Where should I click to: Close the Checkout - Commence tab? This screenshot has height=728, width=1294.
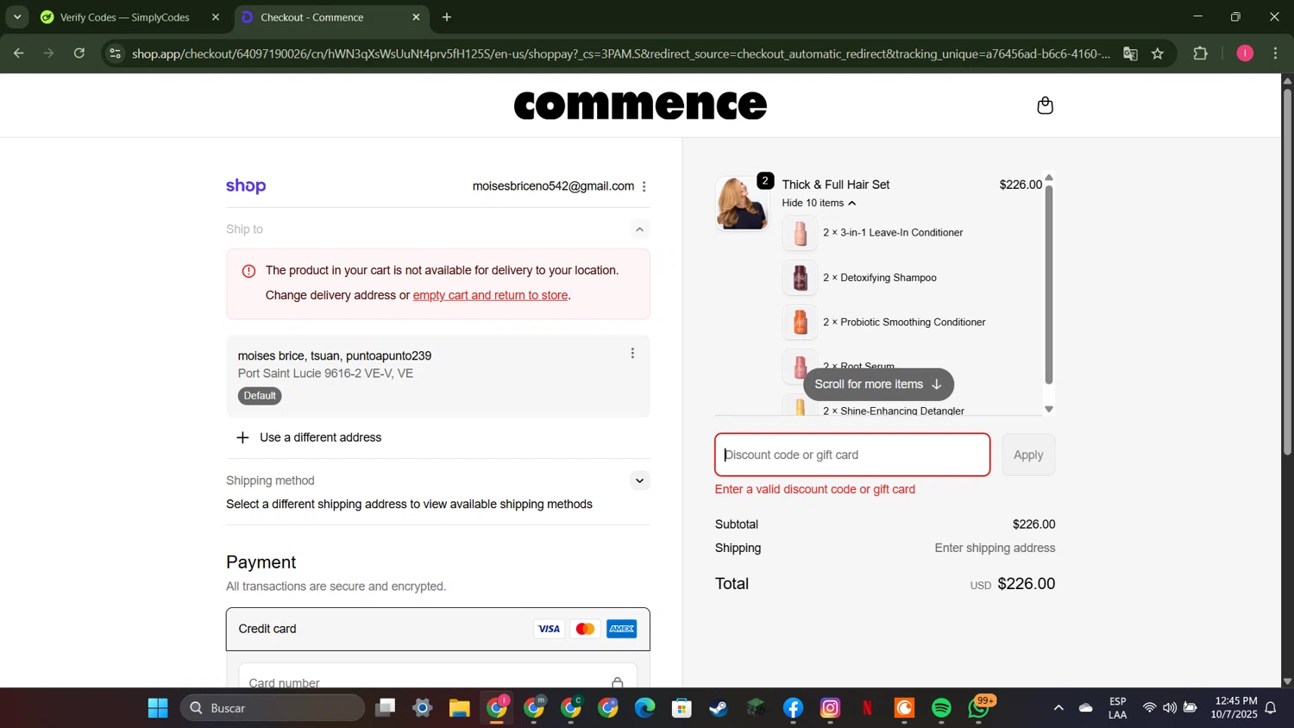tap(416, 17)
